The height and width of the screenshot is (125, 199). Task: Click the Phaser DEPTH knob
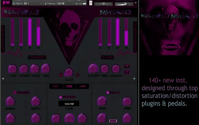[x=36, y=101]
